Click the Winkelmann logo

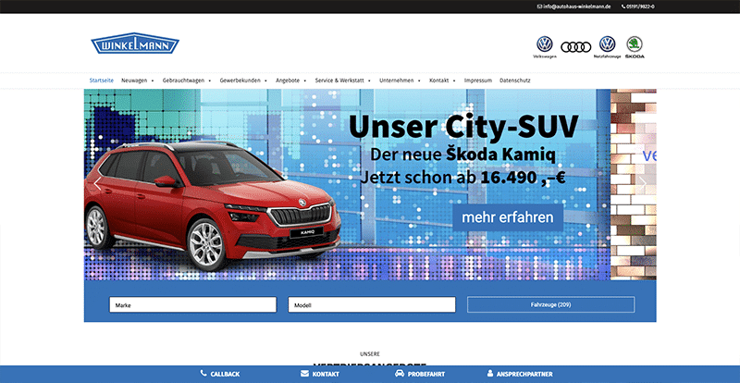point(135,43)
